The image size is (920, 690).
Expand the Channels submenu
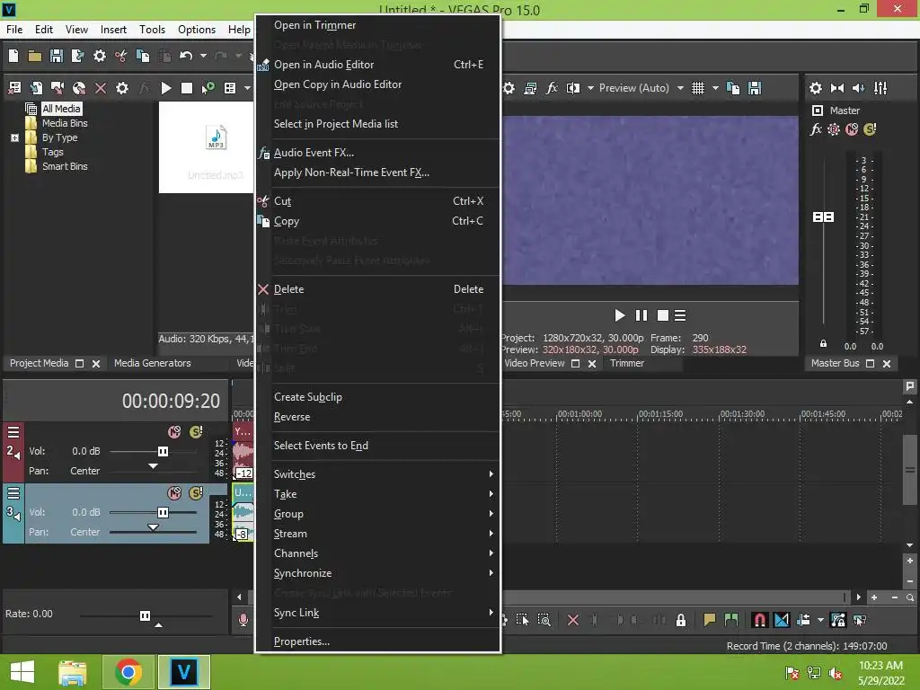[378, 553]
